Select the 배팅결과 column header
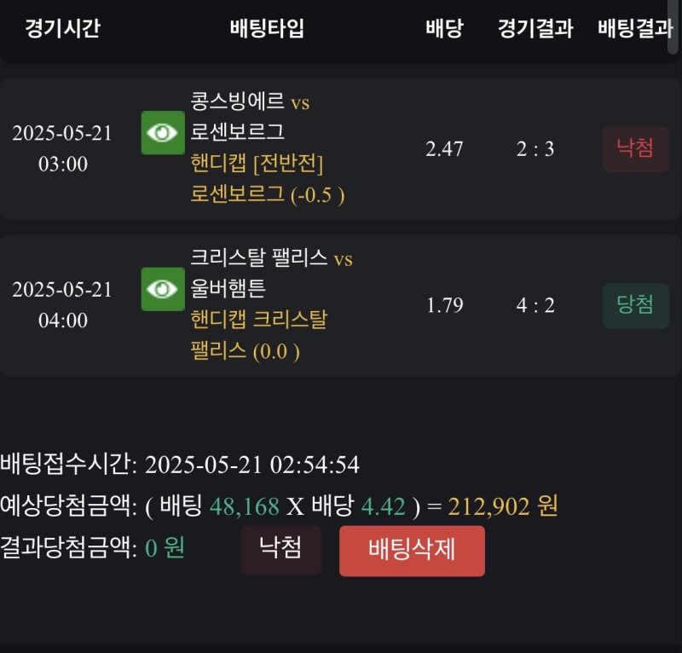Image resolution: width=682 pixels, height=653 pixels. pyautogui.click(x=635, y=28)
